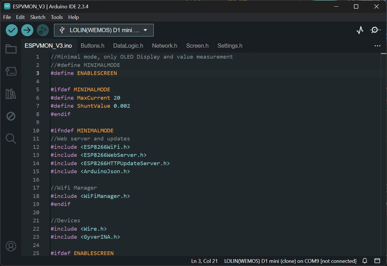Toggle the bottom panel in status bar

(x=377, y=261)
